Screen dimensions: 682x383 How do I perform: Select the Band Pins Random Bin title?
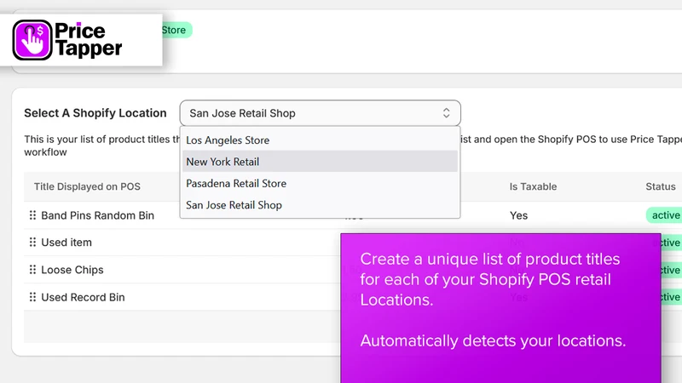97,215
